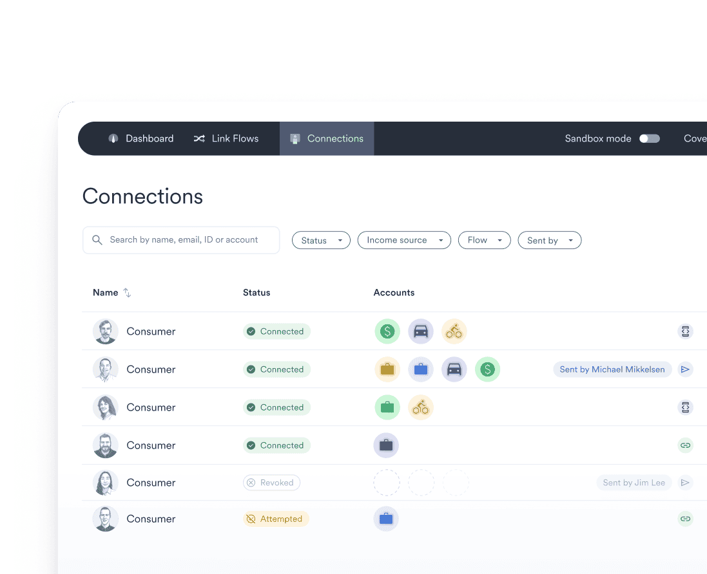Select the bicycle icon next to the green briefcase

[421, 407]
